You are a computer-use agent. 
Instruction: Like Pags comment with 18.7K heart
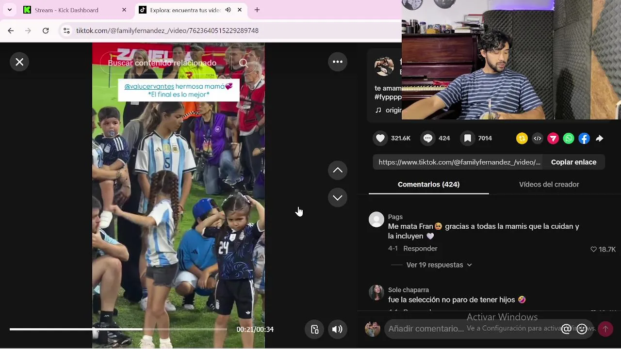pos(593,250)
